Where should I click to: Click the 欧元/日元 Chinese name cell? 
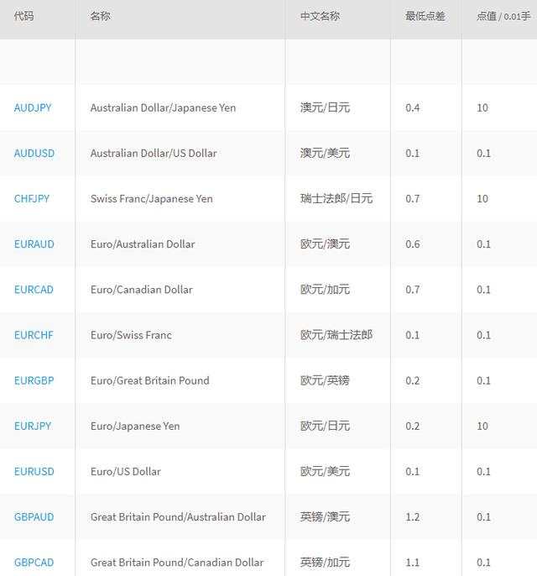(x=325, y=427)
